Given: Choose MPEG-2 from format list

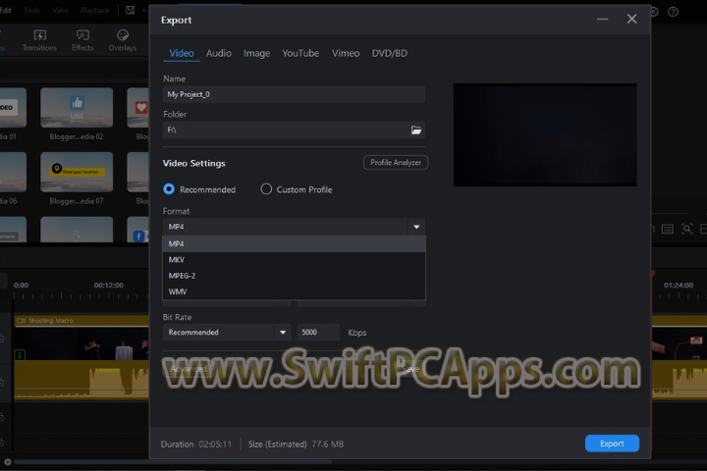Looking at the screenshot, I should [x=294, y=276].
